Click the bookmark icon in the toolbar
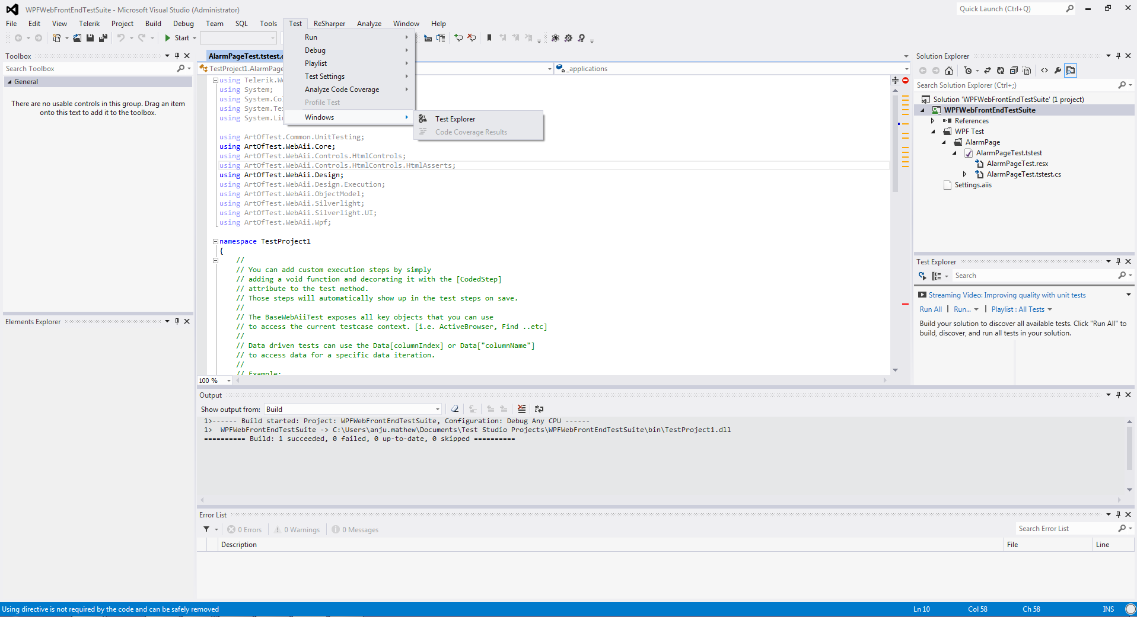The image size is (1137, 617). 489,38
